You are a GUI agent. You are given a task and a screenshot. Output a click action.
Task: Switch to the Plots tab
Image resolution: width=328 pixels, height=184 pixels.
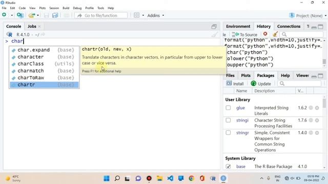245,76
